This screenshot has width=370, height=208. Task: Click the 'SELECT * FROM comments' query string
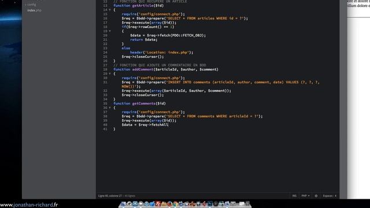(x=213, y=116)
